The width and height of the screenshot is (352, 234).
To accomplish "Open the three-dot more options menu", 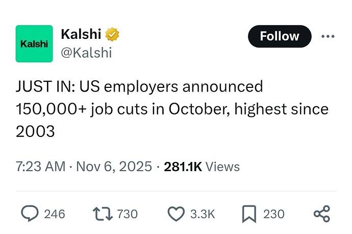I will point(328,36).
